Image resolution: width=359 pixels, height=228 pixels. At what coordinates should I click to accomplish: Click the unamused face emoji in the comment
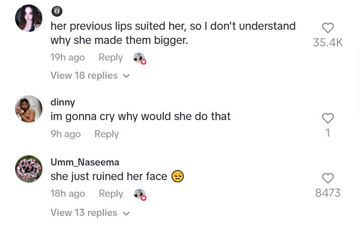(177, 177)
